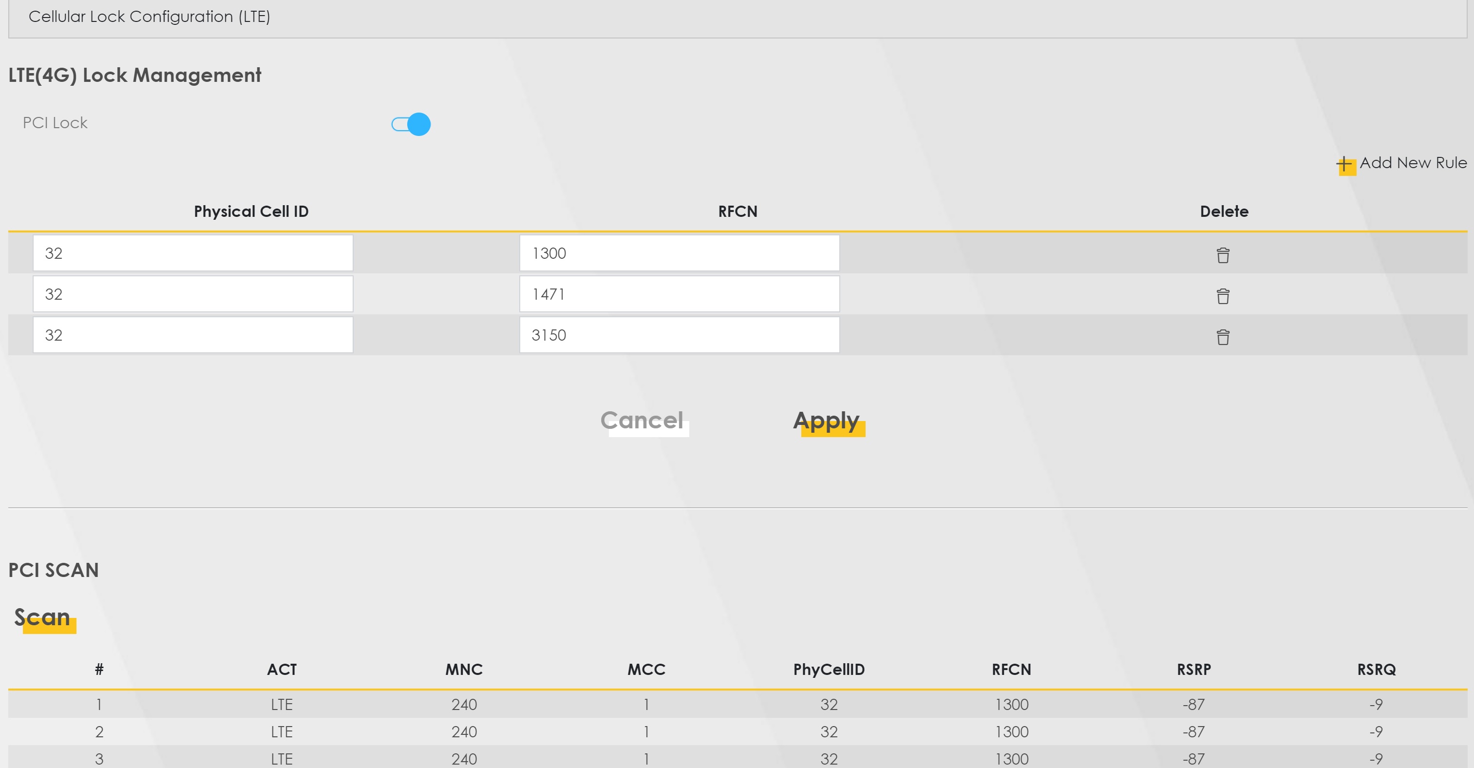Delete the rule with RFCN 1300
Viewport: 1474px width, 768px height.
click(x=1223, y=255)
